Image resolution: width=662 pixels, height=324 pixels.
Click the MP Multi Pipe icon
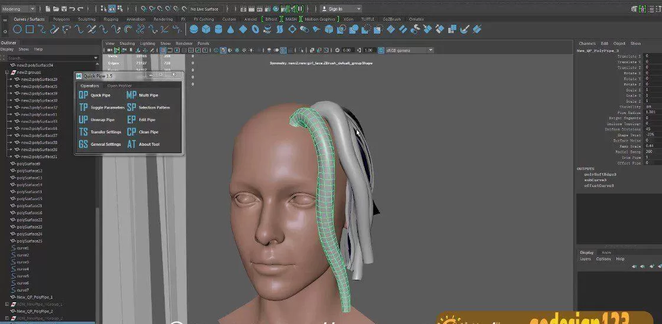coord(131,95)
